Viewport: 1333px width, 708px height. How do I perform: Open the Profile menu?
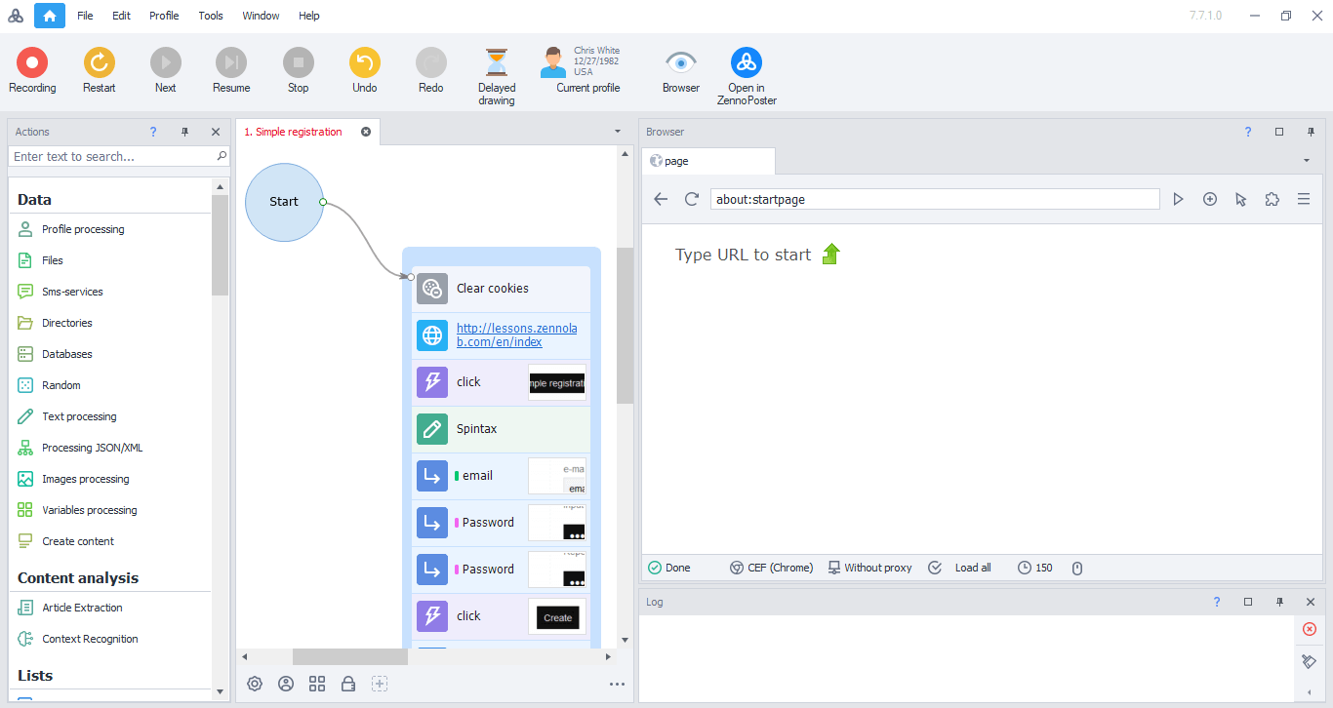point(164,16)
